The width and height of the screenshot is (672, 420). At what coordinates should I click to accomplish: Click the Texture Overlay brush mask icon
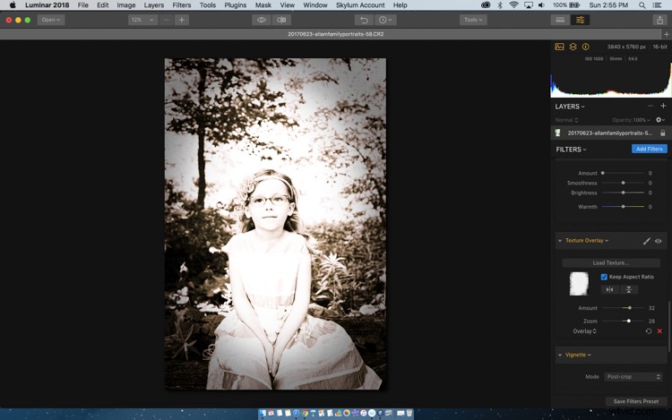pos(647,241)
